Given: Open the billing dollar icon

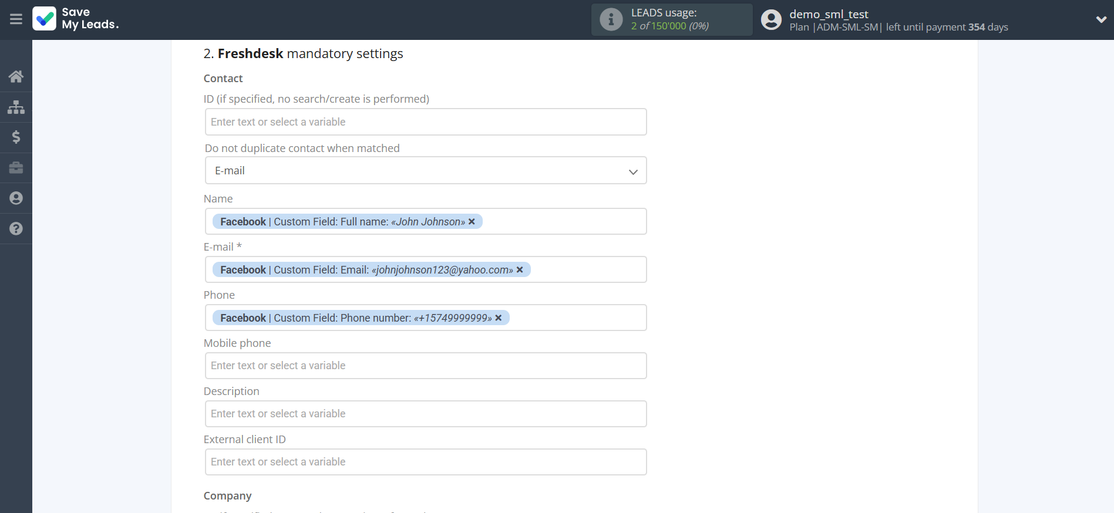Looking at the screenshot, I should point(16,137).
